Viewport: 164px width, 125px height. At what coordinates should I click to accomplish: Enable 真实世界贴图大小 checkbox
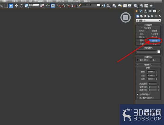tap(138, 98)
